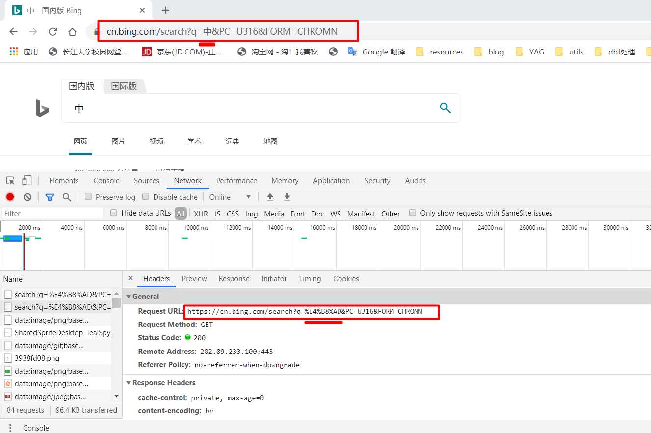Viewport: 651px width, 433px height.
Task: Filter requests by JS type
Action: click(217, 214)
